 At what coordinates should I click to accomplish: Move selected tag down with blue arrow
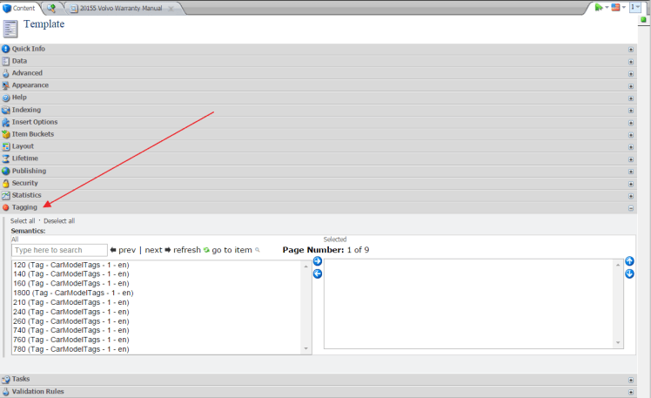(x=629, y=273)
